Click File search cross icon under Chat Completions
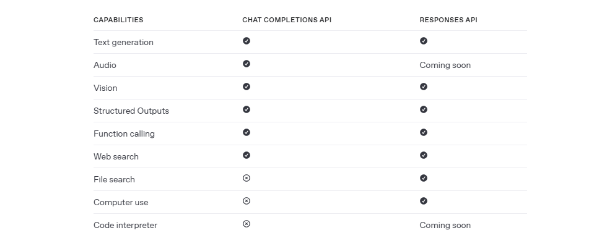This screenshot has width=607, height=246. tap(247, 178)
